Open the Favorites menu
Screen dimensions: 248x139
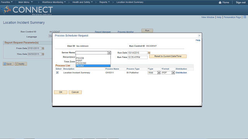tap(7, 2)
